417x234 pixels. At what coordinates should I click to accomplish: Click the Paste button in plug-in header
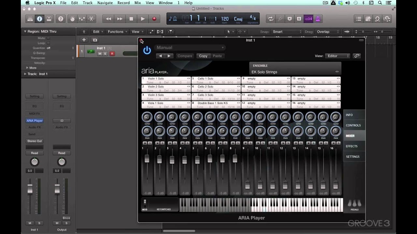pyautogui.click(x=217, y=56)
